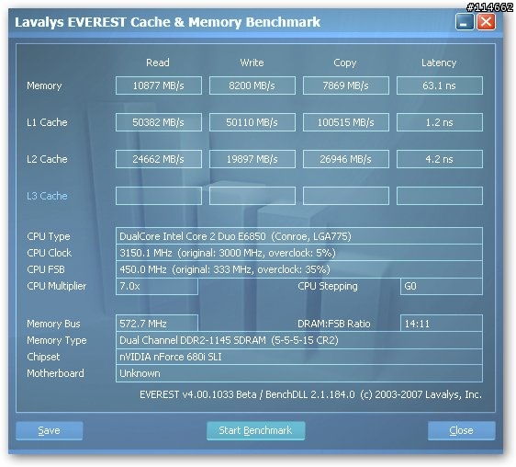Select Motherboard value Unknown
The height and width of the screenshot is (467, 516).
tap(299, 373)
